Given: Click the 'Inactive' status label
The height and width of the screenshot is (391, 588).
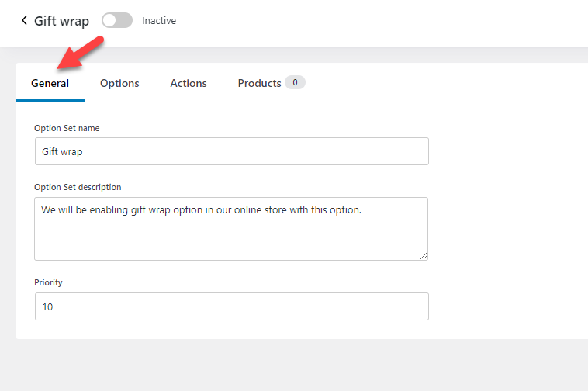Looking at the screenshot, I should 159,21.
